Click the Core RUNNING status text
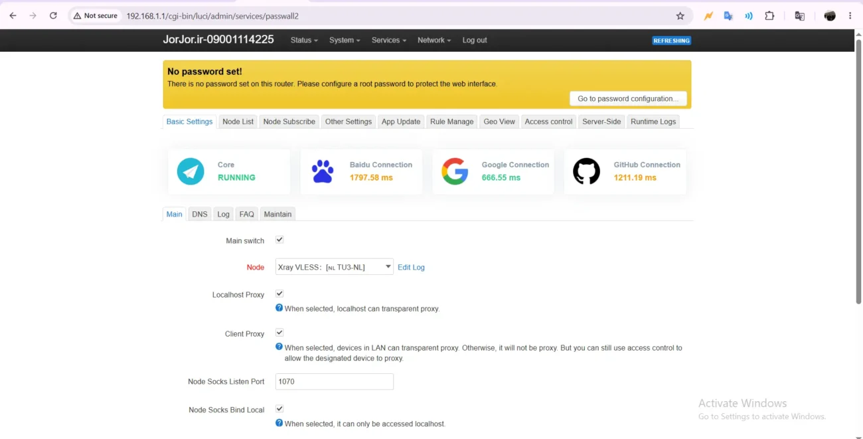863x439 pixels. click(236, 177)
